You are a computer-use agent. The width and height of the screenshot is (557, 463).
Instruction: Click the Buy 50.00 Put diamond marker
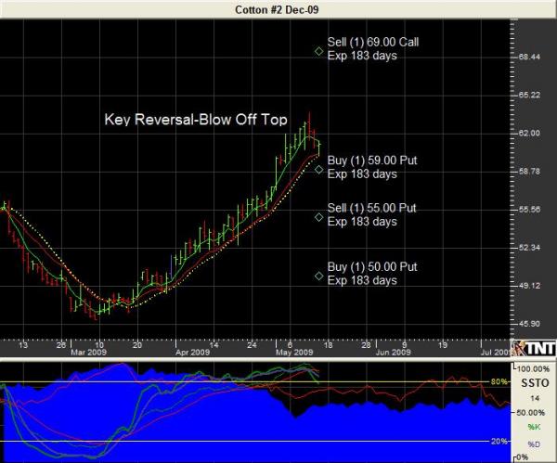318,276
